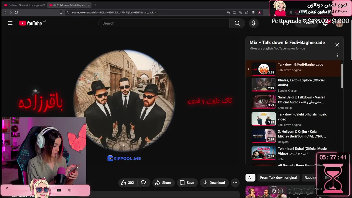
Task: Go to the YouTube home logo
Action: pyautogui.click(x=30, y=23)
